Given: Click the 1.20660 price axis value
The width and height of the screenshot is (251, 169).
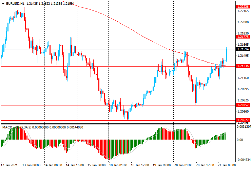Looking at the screenshot, I should coord(243,112).
